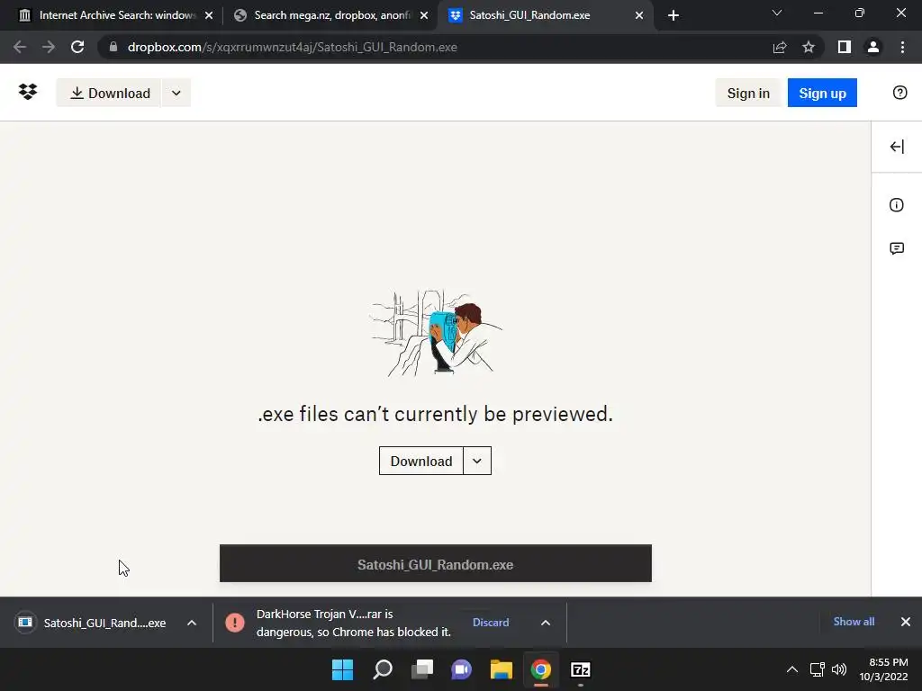
Task: Open the Chrome profile icon
Action: tap(873, 47)
